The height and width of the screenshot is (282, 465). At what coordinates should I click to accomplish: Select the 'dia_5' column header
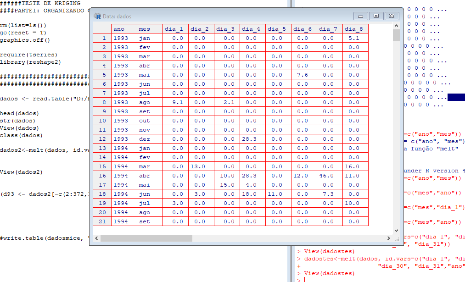(x=278, y=29)
